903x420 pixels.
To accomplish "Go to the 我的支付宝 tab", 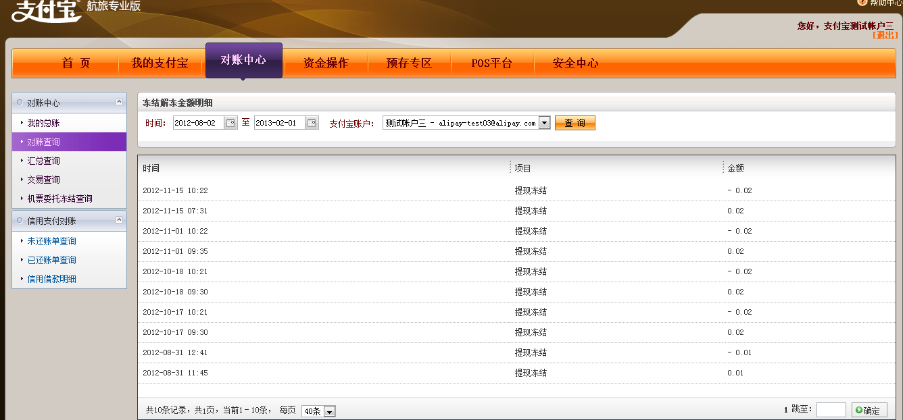I will click(160, 63).
